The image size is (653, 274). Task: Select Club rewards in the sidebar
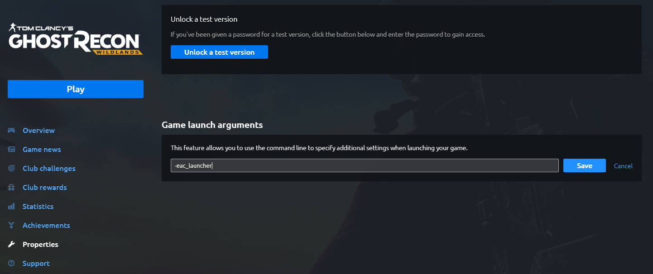pyautogui.click(x=44, y=187)
